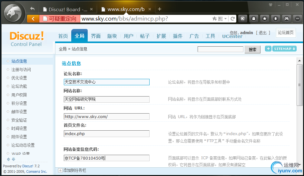The image size is (304, 176).
Task: Click the sidebar scroll down arrow icon
Action: [13, 159]
